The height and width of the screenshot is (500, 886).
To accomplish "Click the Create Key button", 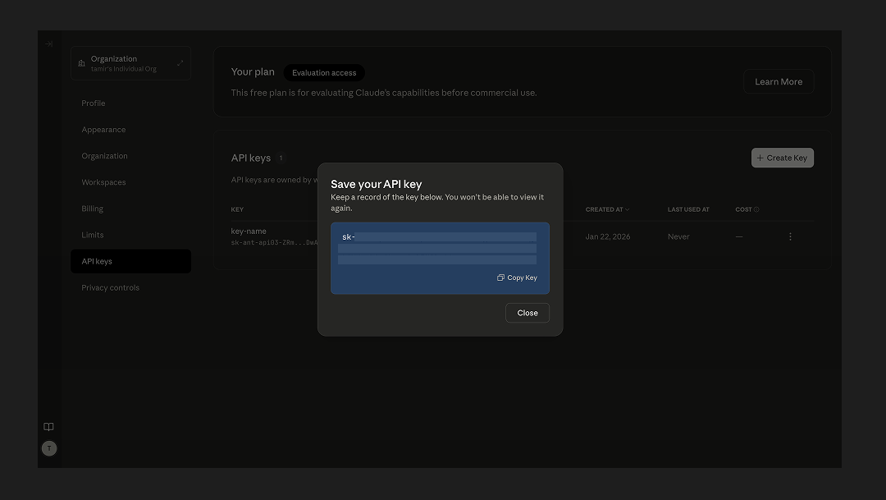I will [x=782, y=158].
